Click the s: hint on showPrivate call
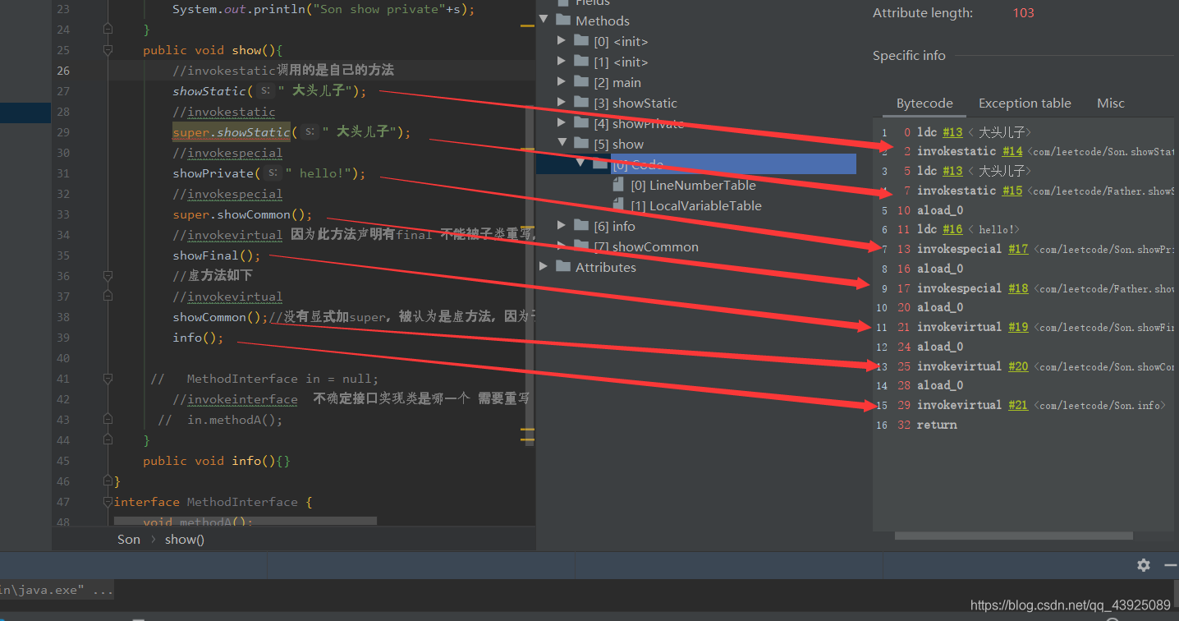The image size is (1179, 621). click(x=272, y=173)
